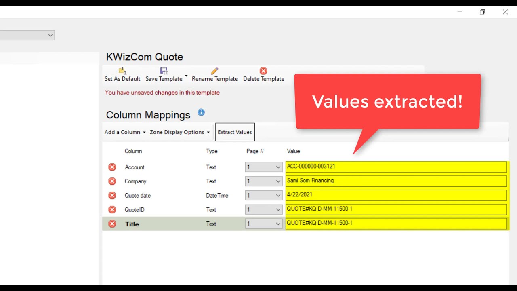Click the Type header label
Viewport: 517px width, 291px height.
point(212,151)
